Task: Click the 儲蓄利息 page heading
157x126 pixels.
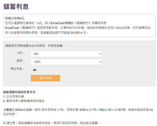Action: (x=16, y=7)
